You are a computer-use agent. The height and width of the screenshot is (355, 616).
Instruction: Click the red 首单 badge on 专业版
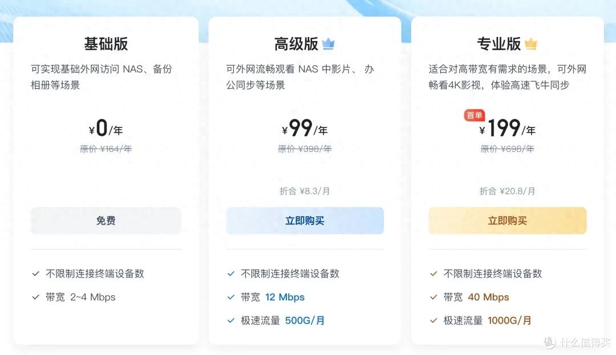tap(475, 115)
